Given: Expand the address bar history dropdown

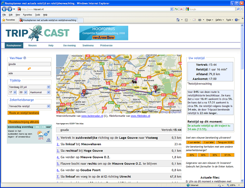Looking at the screenshot, I should tap(172, 9).
